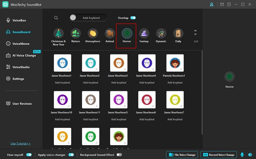The image size is (256, 159).
Task: Select the Nature sound category
Action: (76, 34)
